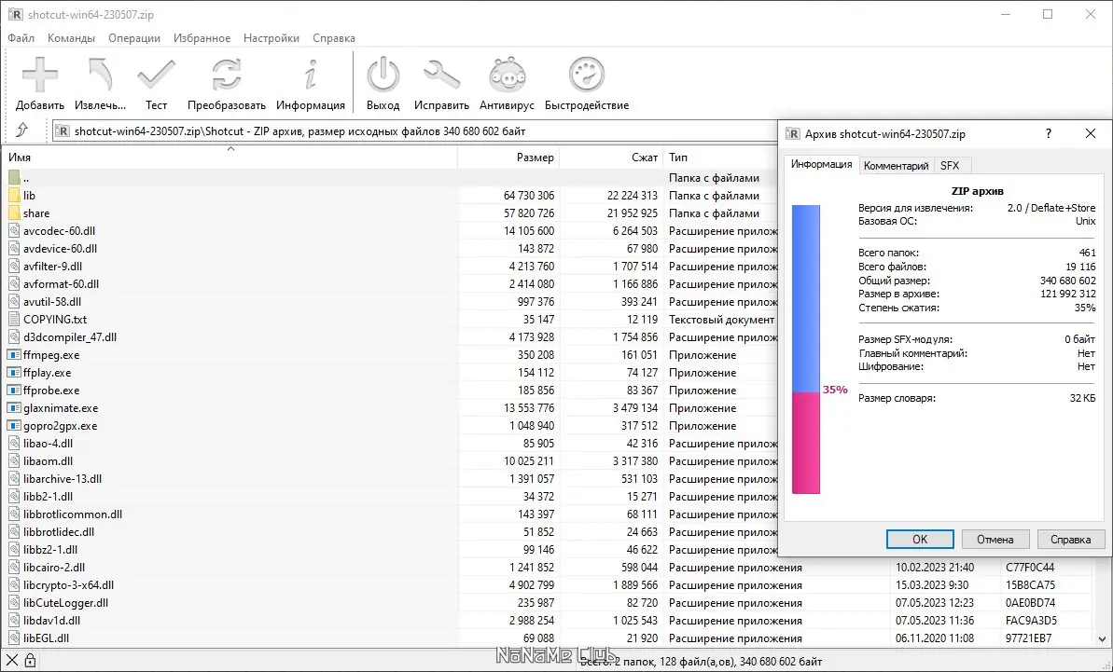Click the parent folder '..' icon
This screenshot has height=672, width=1113.
coord(14,178)
